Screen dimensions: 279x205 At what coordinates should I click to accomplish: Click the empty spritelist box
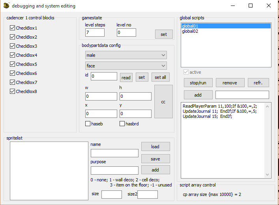pyautogui.click(x=49, y=171)
